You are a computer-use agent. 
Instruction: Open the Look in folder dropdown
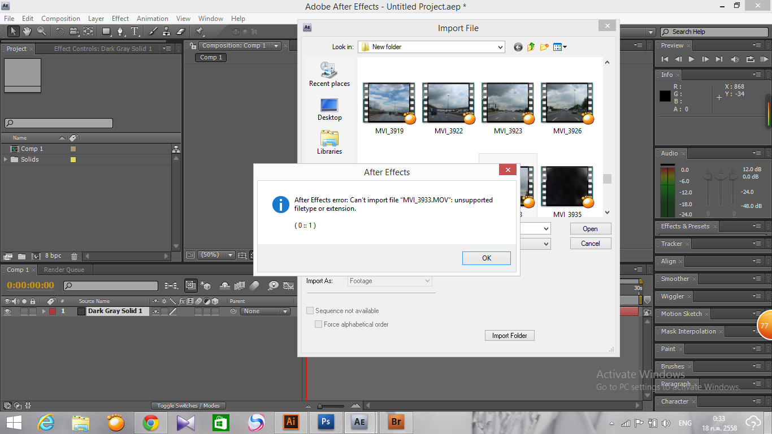(x=500, y=47)
